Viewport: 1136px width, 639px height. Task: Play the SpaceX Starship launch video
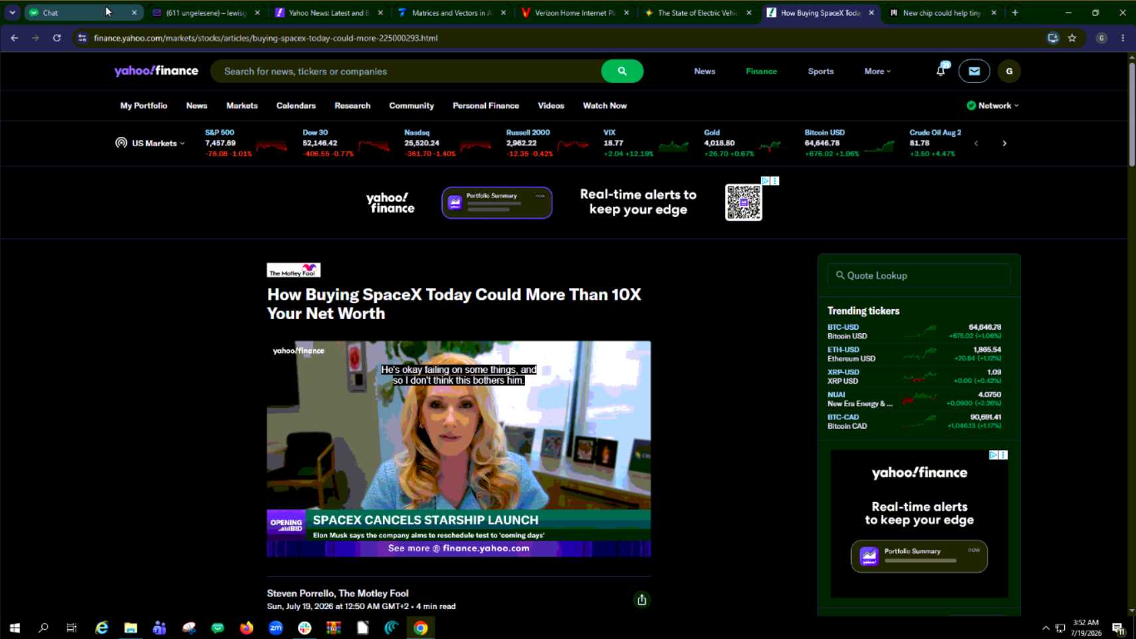click(x=459, y=449)
